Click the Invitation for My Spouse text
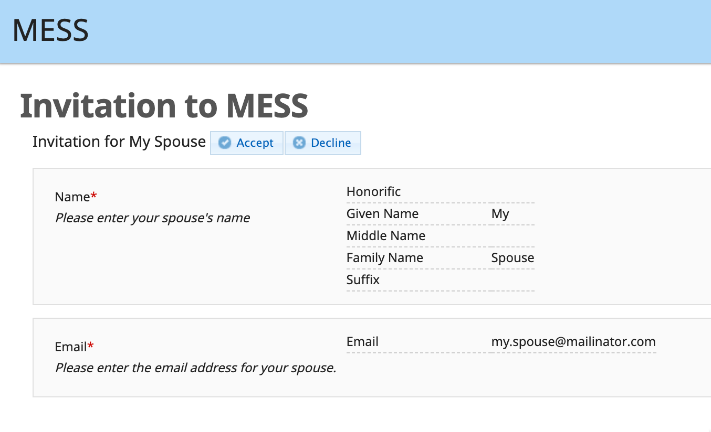 point(119,142)
